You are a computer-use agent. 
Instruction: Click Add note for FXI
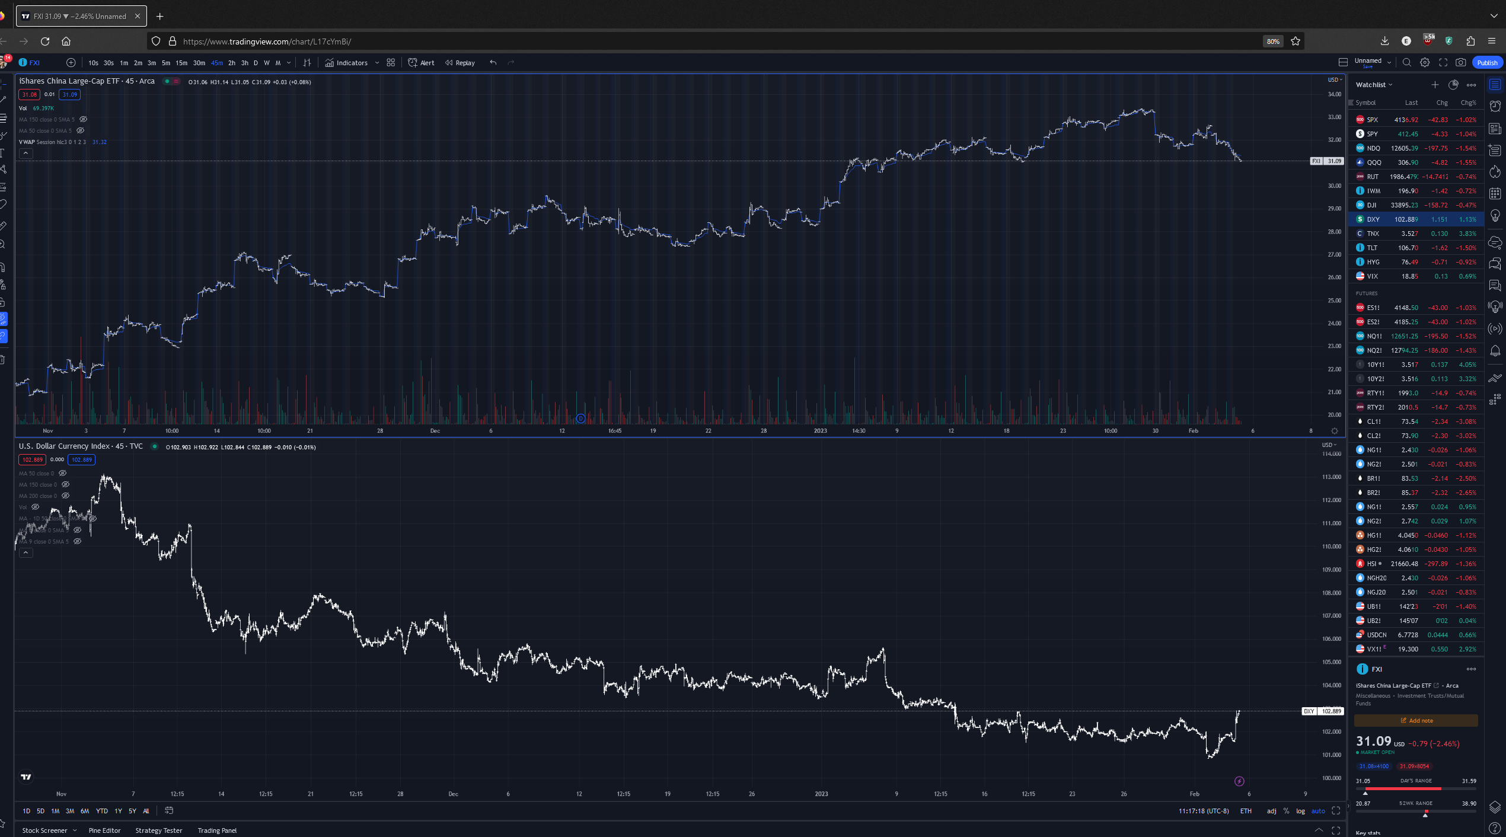coord(1416,721)
